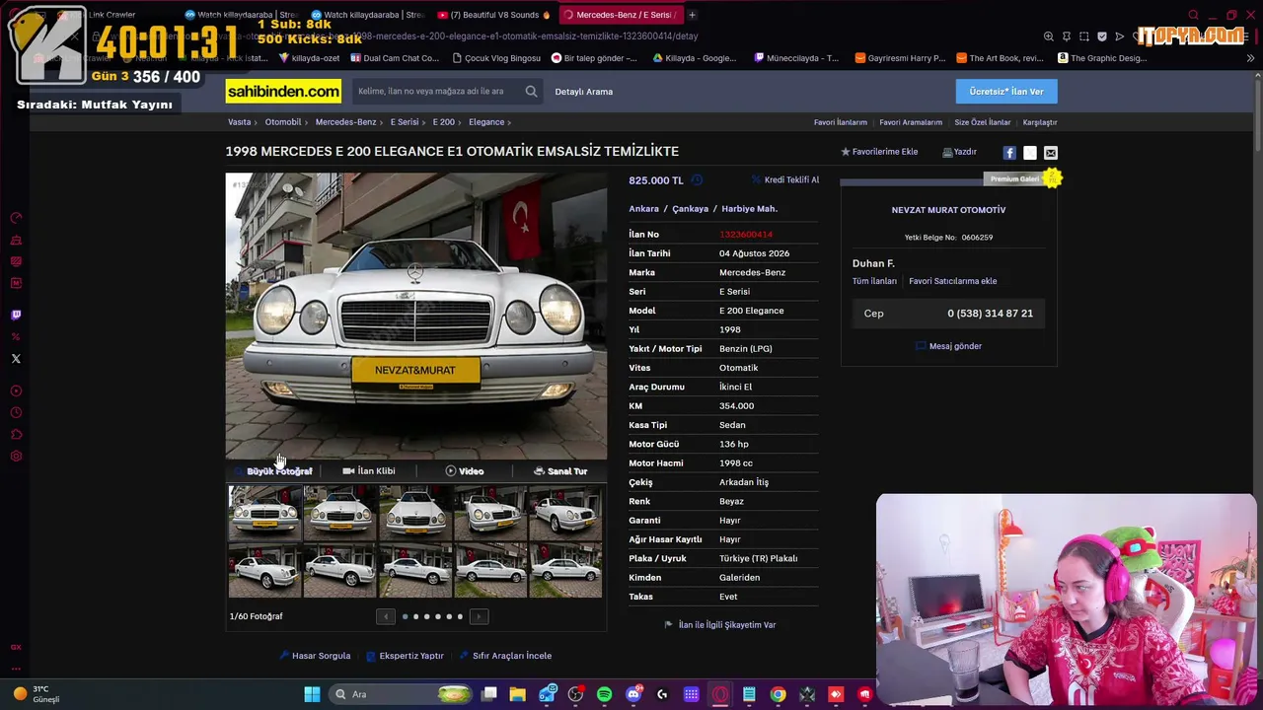Click Kredi Teklifi Al link
The image size is (1263, 710).
[785, 180]
